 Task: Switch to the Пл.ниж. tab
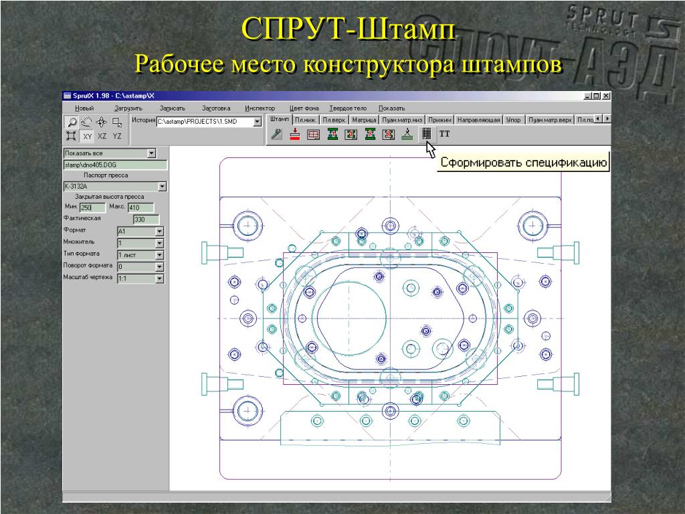click(x=305, y=120)
